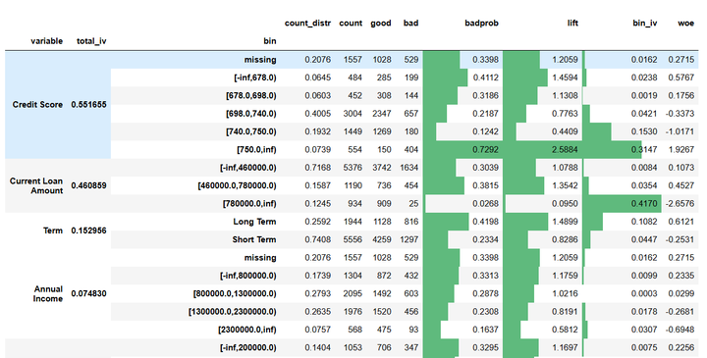Select the [750.0,inf) bin label
The image size is (707, 358).
tap(256, 149)
